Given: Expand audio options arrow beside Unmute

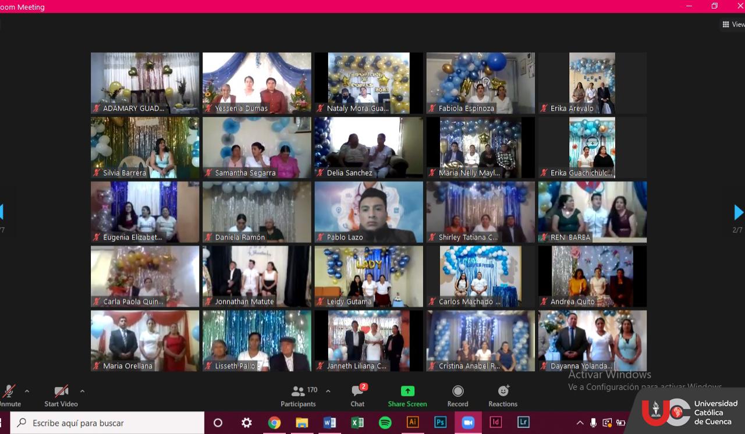Looking at the screenshot, I should click(27, 391).
